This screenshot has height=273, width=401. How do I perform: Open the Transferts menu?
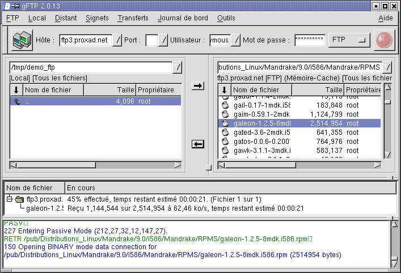(x=133, y=18)
